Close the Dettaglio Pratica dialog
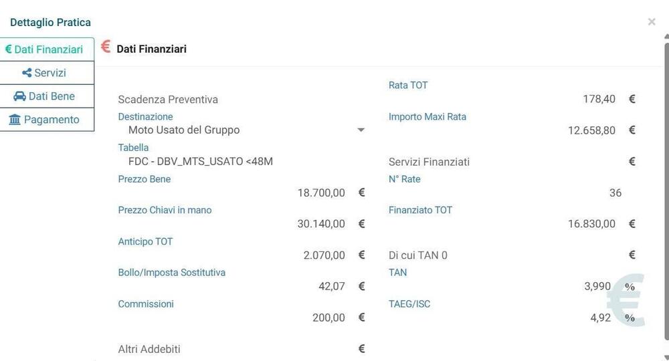The width and height of the screenshot is (669, 361). coord(652,22)
